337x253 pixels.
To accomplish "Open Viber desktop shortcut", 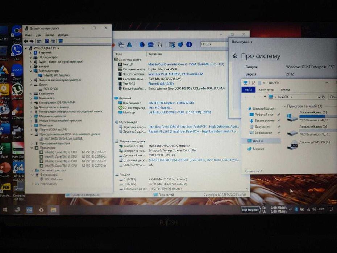I will pos(17,53).
